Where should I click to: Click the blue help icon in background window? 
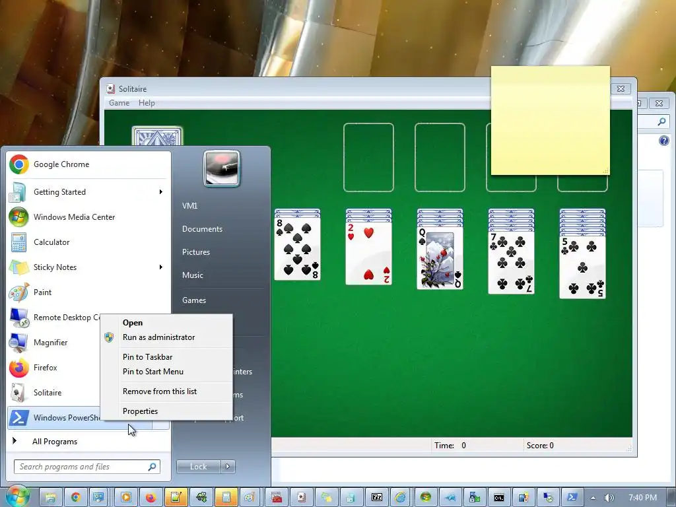click(x=664, y=141)
